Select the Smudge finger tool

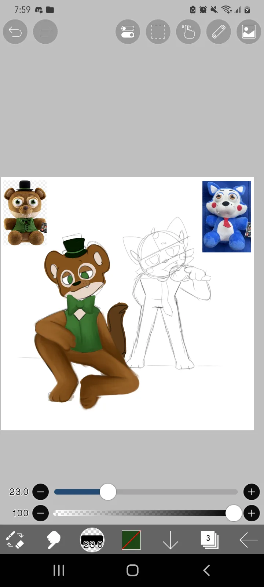[54, 540]
